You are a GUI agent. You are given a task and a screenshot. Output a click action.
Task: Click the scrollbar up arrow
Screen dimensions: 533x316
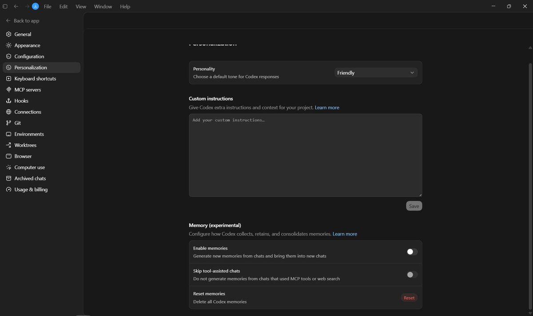click(530, 47)
